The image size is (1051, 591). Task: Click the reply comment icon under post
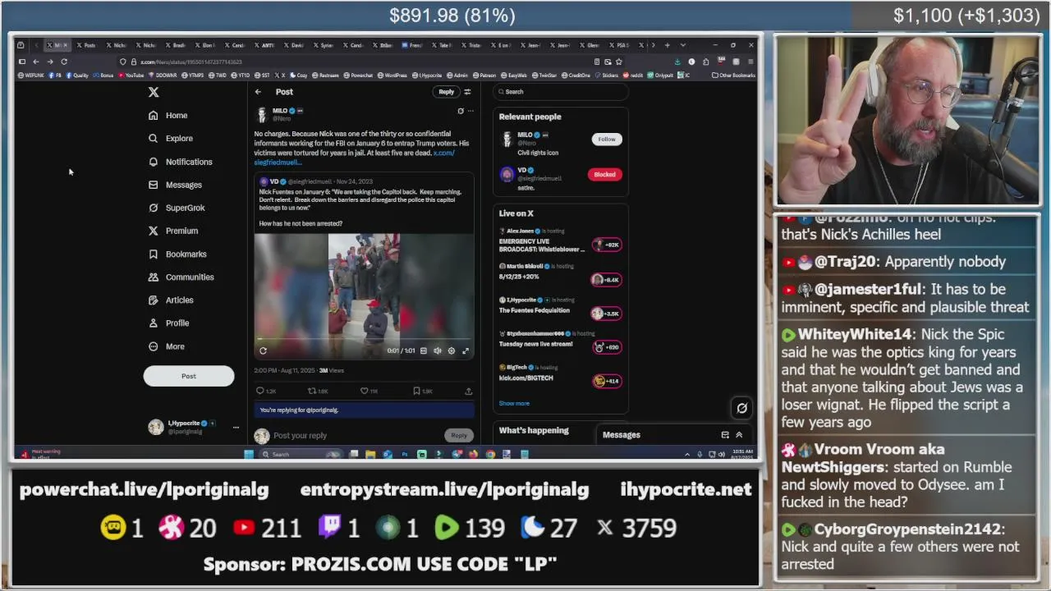tap(260, 391)
